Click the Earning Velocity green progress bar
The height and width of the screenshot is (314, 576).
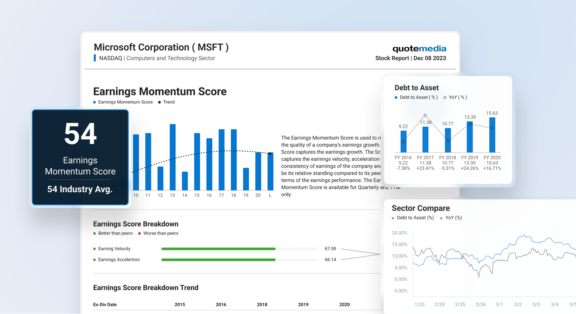click(x=219, y=249)
